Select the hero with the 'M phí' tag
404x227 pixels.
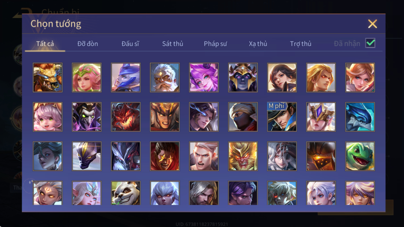tap(282, 117)
